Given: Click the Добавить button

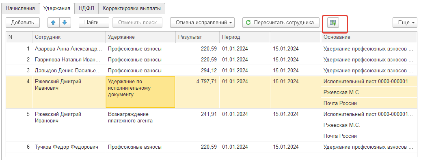Looking at the screenshot, I should pos(23,23).
